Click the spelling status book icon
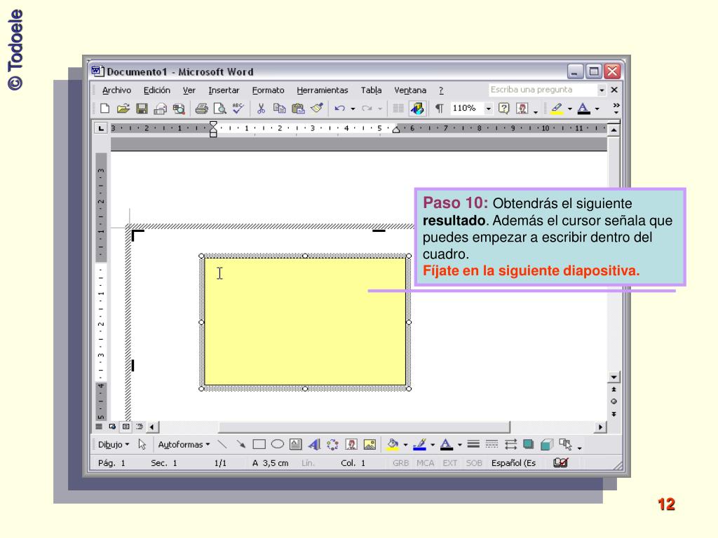Image resolution: width=718 pixels, height=538 pixels. click(x=561, y=462)
